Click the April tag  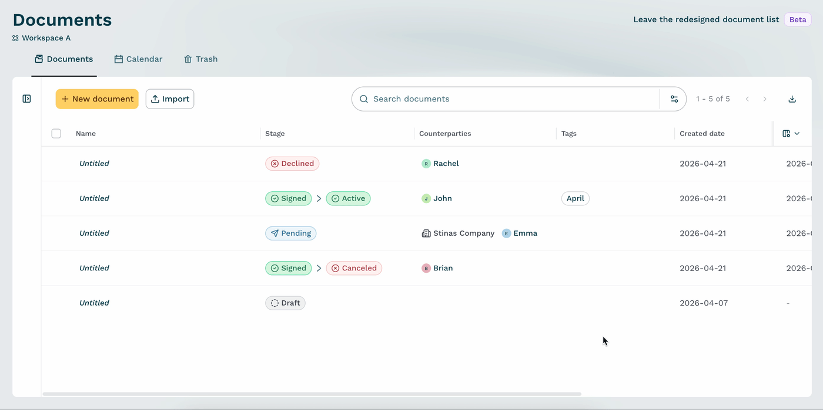(576, 198)
